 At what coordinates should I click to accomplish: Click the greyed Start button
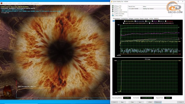pyautogui.click(x=114, y=102)
